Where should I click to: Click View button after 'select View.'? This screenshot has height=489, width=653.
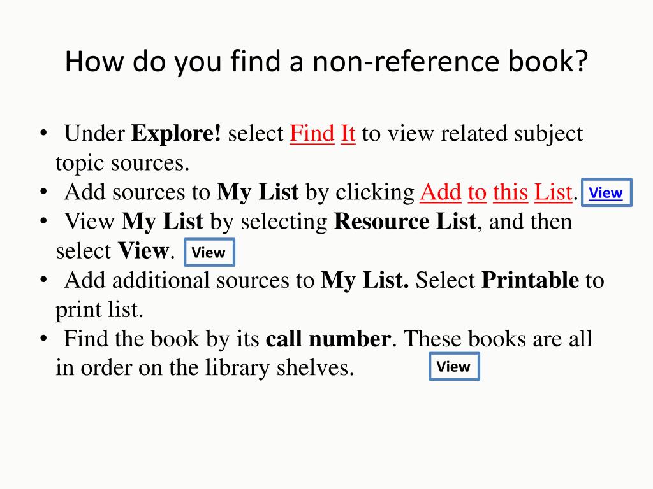pos(209,252)
